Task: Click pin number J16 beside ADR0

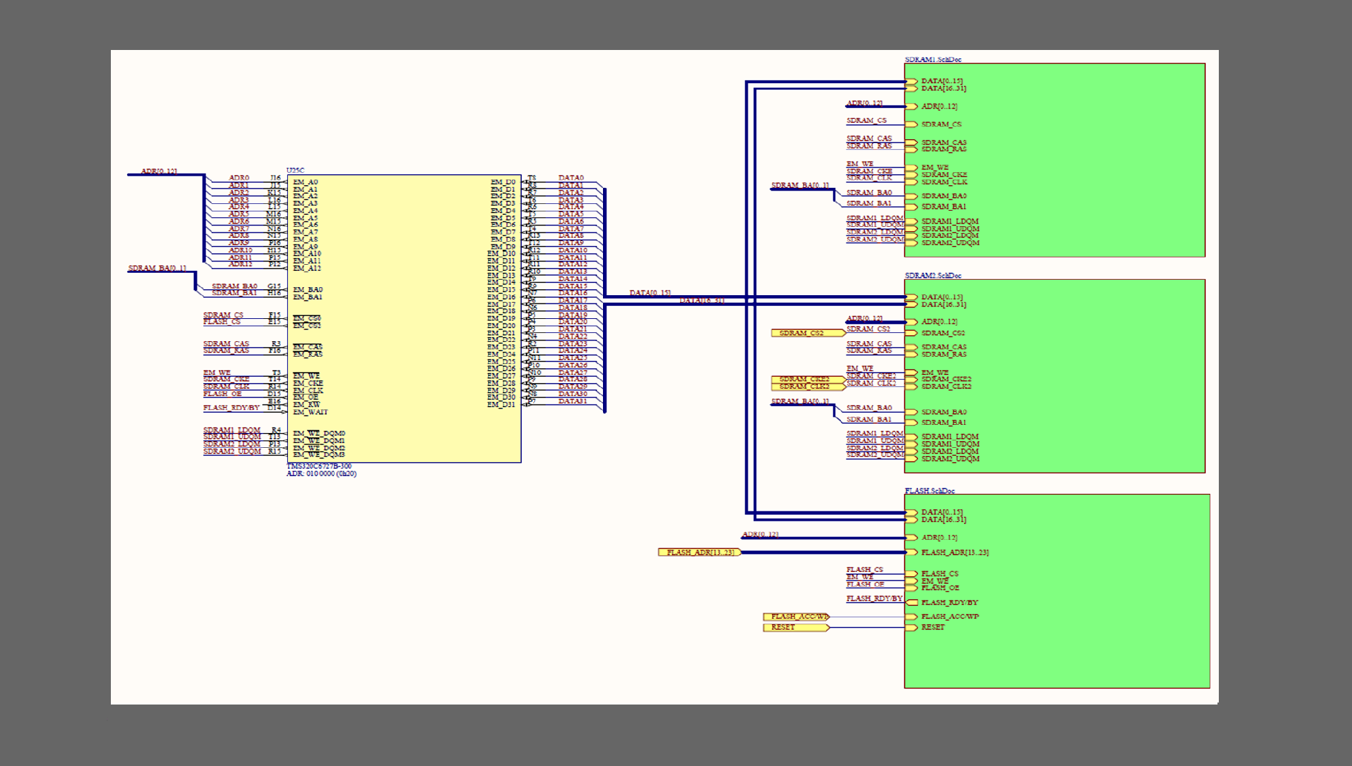Action: pos(275,178)
